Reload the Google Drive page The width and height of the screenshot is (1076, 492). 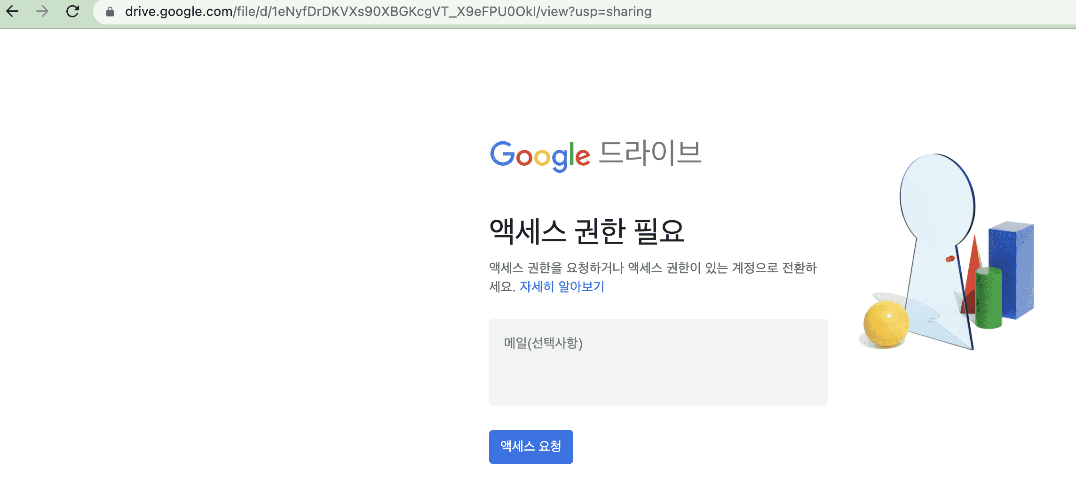[x=72, y=11]
